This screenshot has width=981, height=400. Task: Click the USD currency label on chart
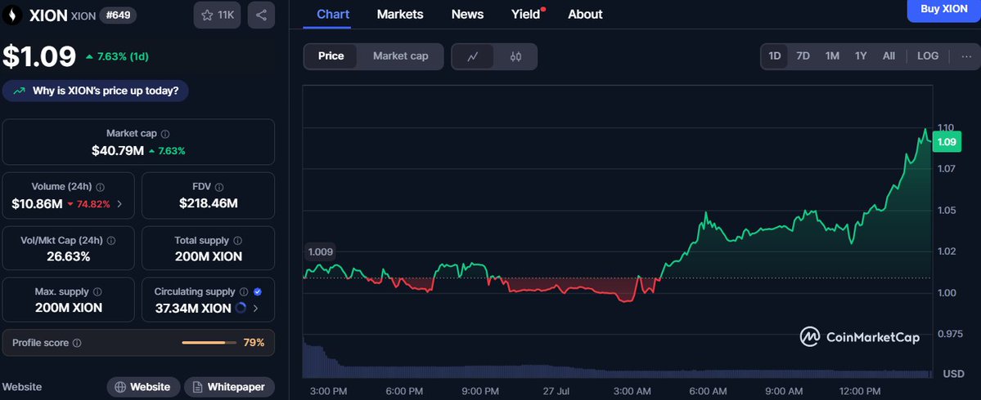[953, 374]
